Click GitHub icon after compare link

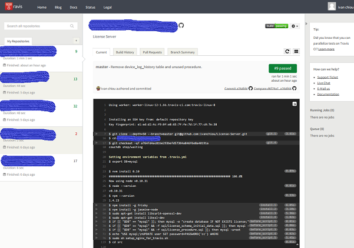coord(294,88)
